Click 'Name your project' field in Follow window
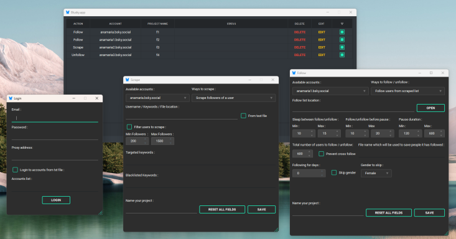Screen dimensions: 456x239 click(328, 212)
